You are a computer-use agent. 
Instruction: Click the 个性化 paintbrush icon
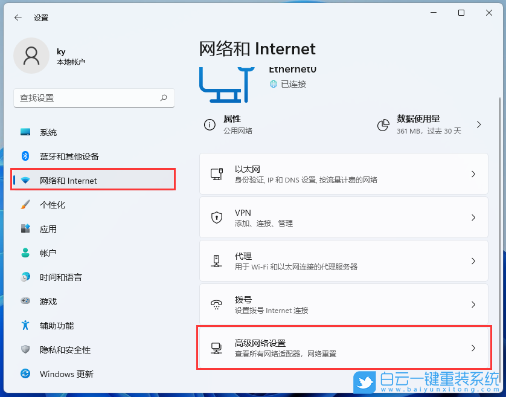tap(25, 204)
